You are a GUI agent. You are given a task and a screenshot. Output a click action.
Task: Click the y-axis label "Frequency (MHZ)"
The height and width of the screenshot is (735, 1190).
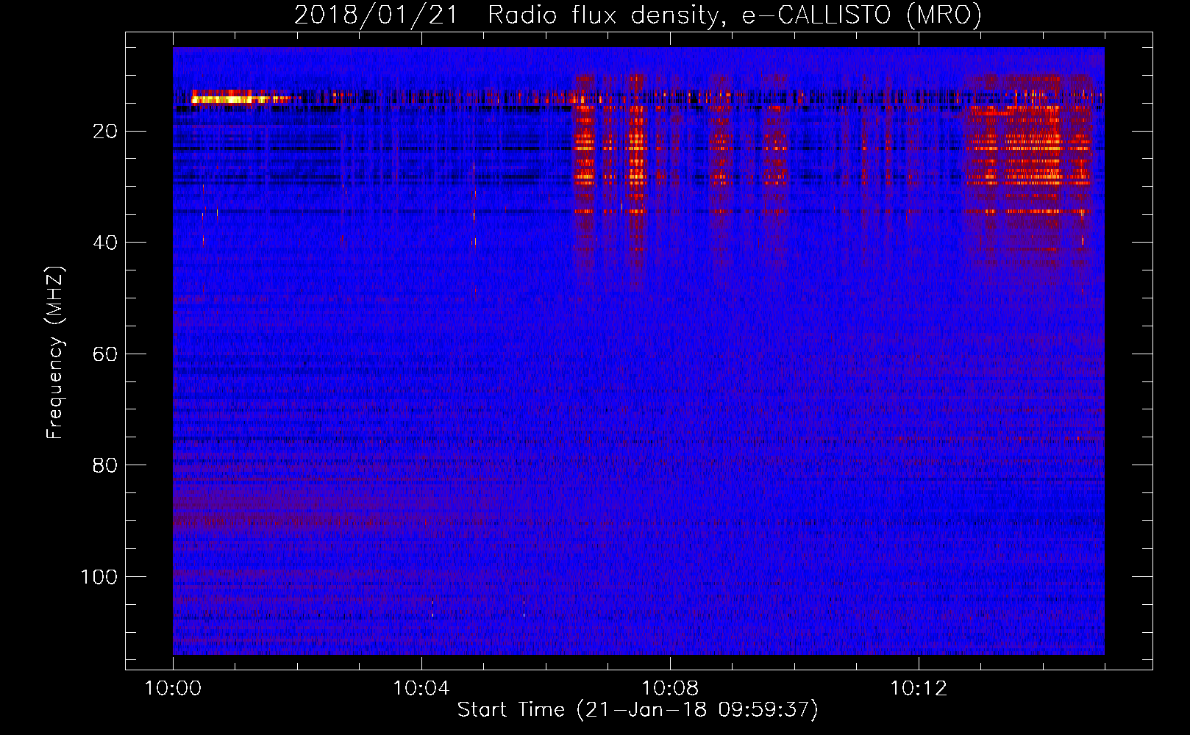pos(55,353)
